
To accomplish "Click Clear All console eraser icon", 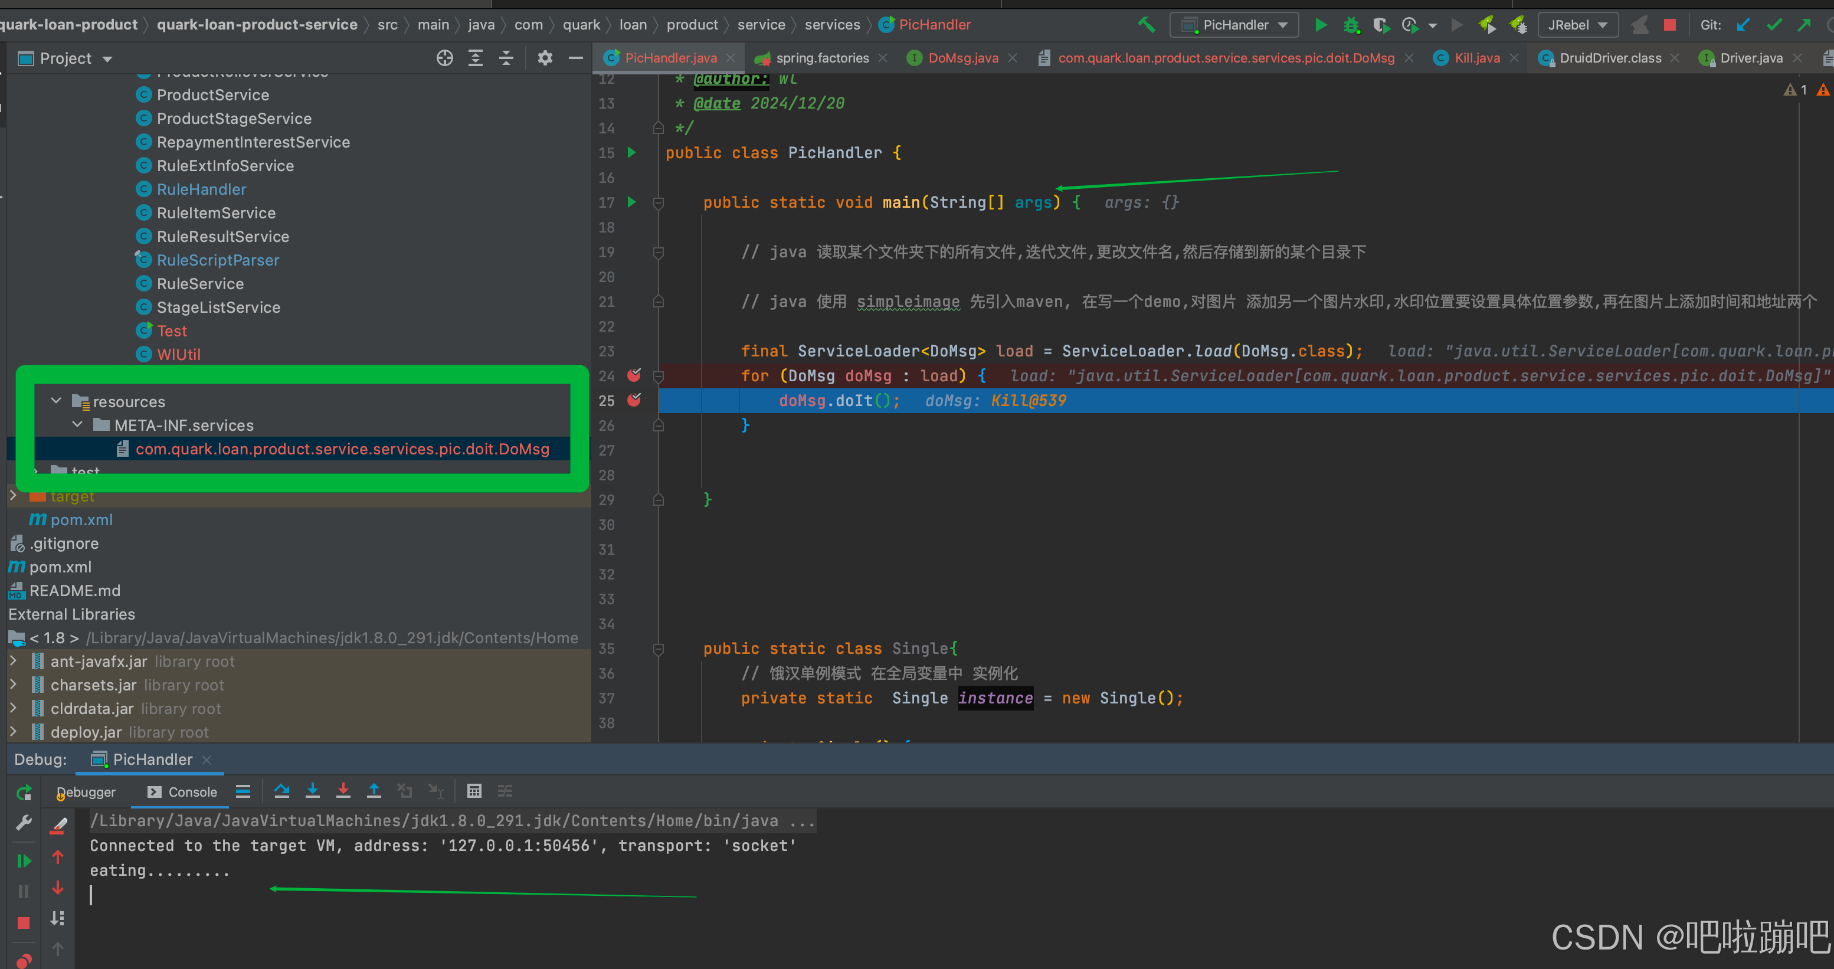I will point(58,826).
